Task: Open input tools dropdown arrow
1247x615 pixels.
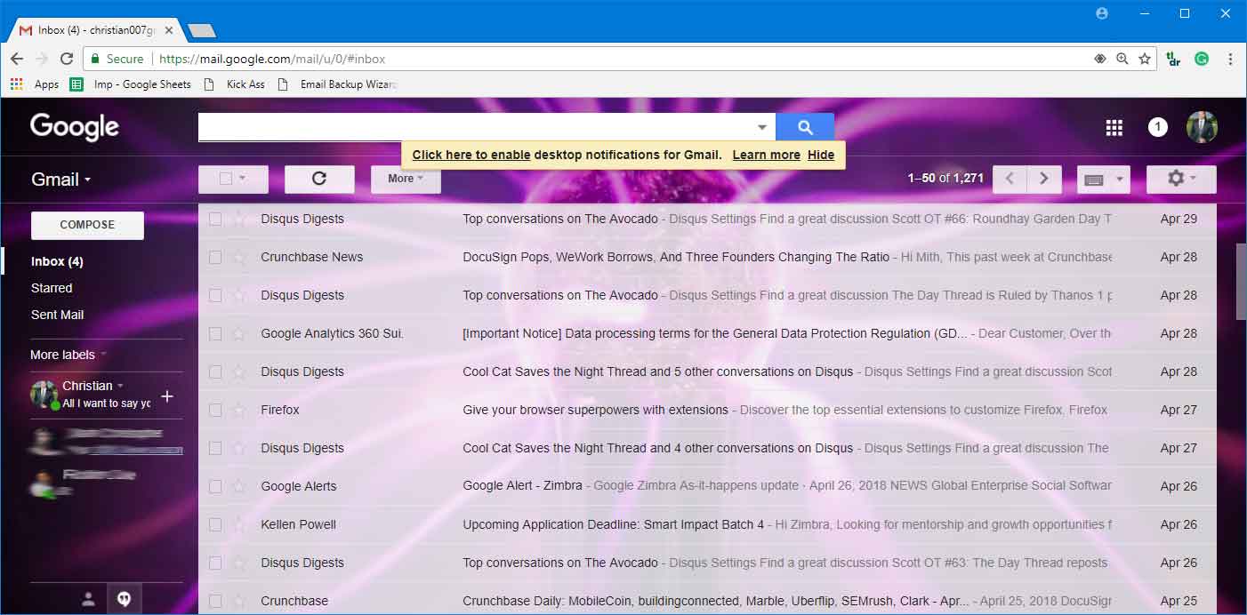Action: pos(1120,180)
